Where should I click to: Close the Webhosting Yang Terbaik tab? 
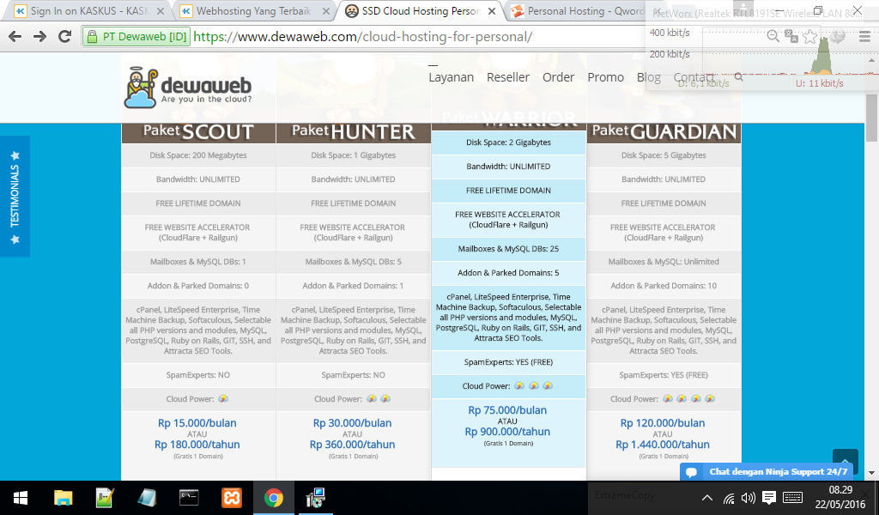(326, 11)
